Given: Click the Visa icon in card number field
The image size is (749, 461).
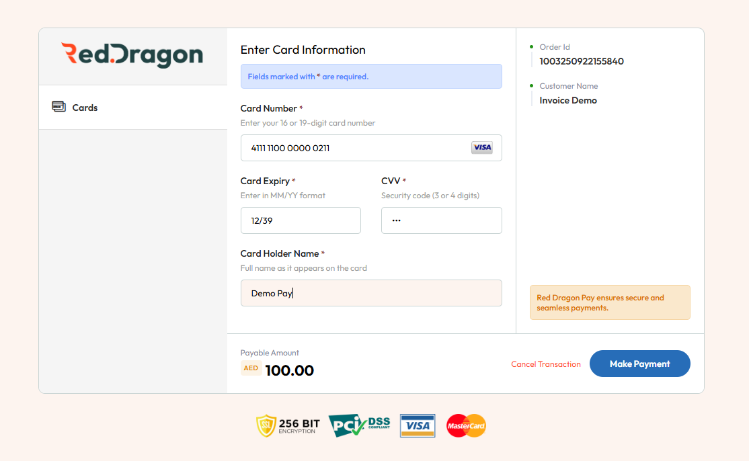Looking at the screenshot, I should [x=481, y=148].
